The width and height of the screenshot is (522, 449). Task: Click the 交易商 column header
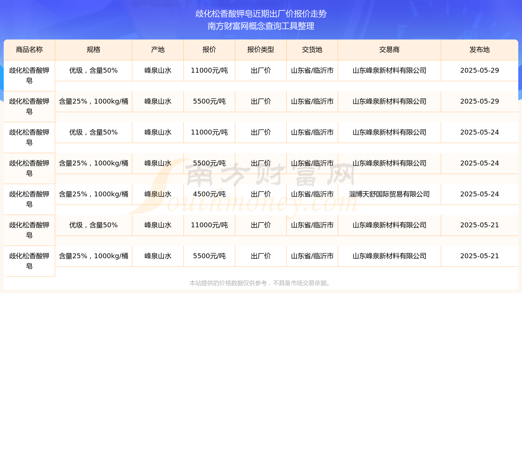click(390, 50)
